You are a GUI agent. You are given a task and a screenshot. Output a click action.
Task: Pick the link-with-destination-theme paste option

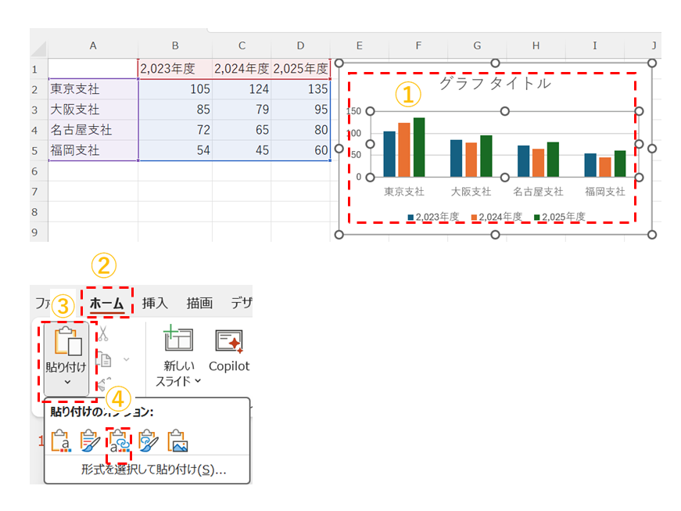119,441
